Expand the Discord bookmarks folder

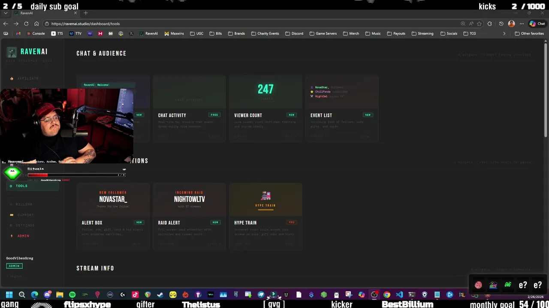(294, 33)
